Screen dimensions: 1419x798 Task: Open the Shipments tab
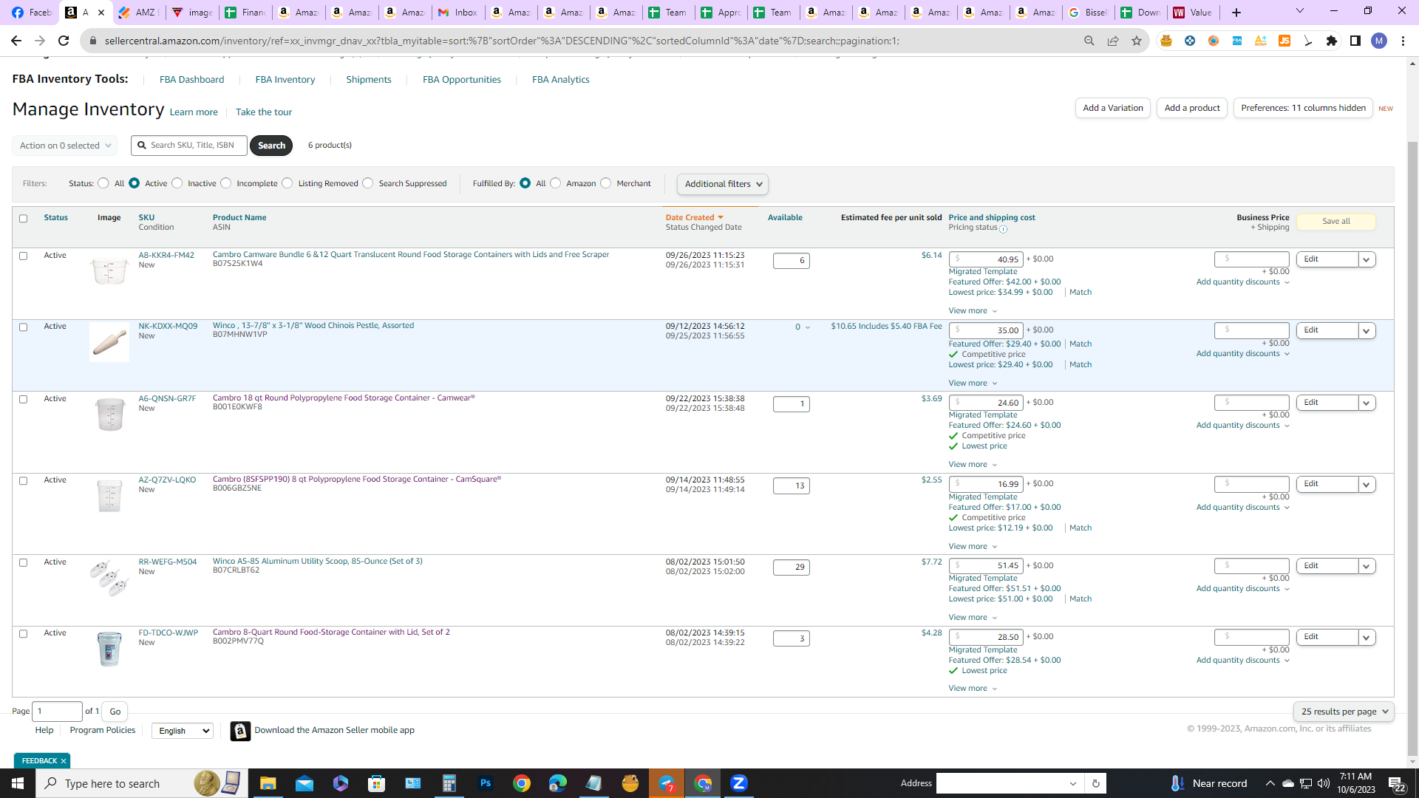pyautogui.click(x=369, y=80)
